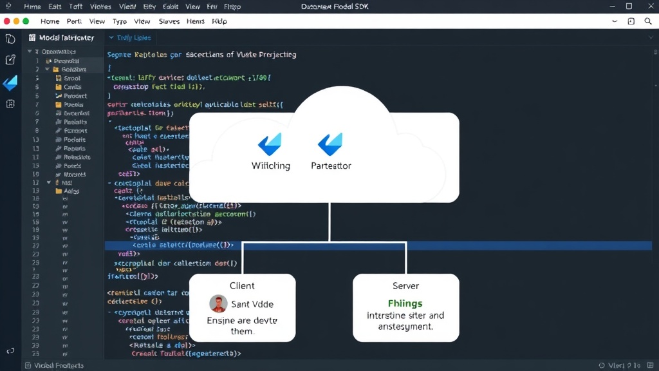Viewport: 659px width, 371px height.
Task: Click the faint chevron at editor top right
Action: 651,37
